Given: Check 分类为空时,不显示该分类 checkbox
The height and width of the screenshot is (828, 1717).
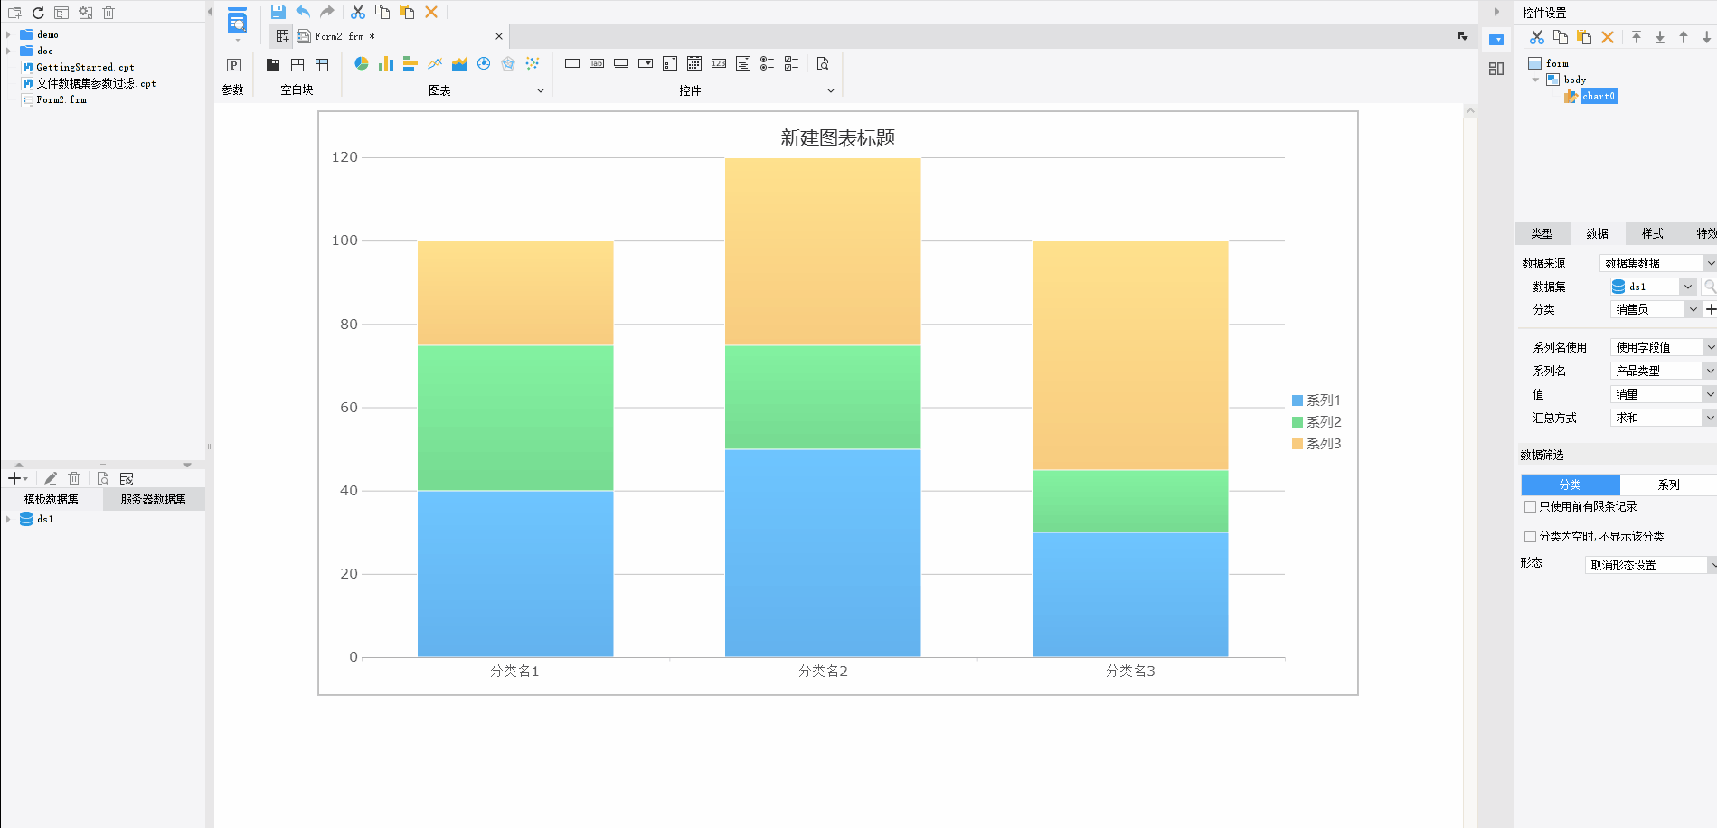Looking at the screenshot, I should [x=1530, y=537].
